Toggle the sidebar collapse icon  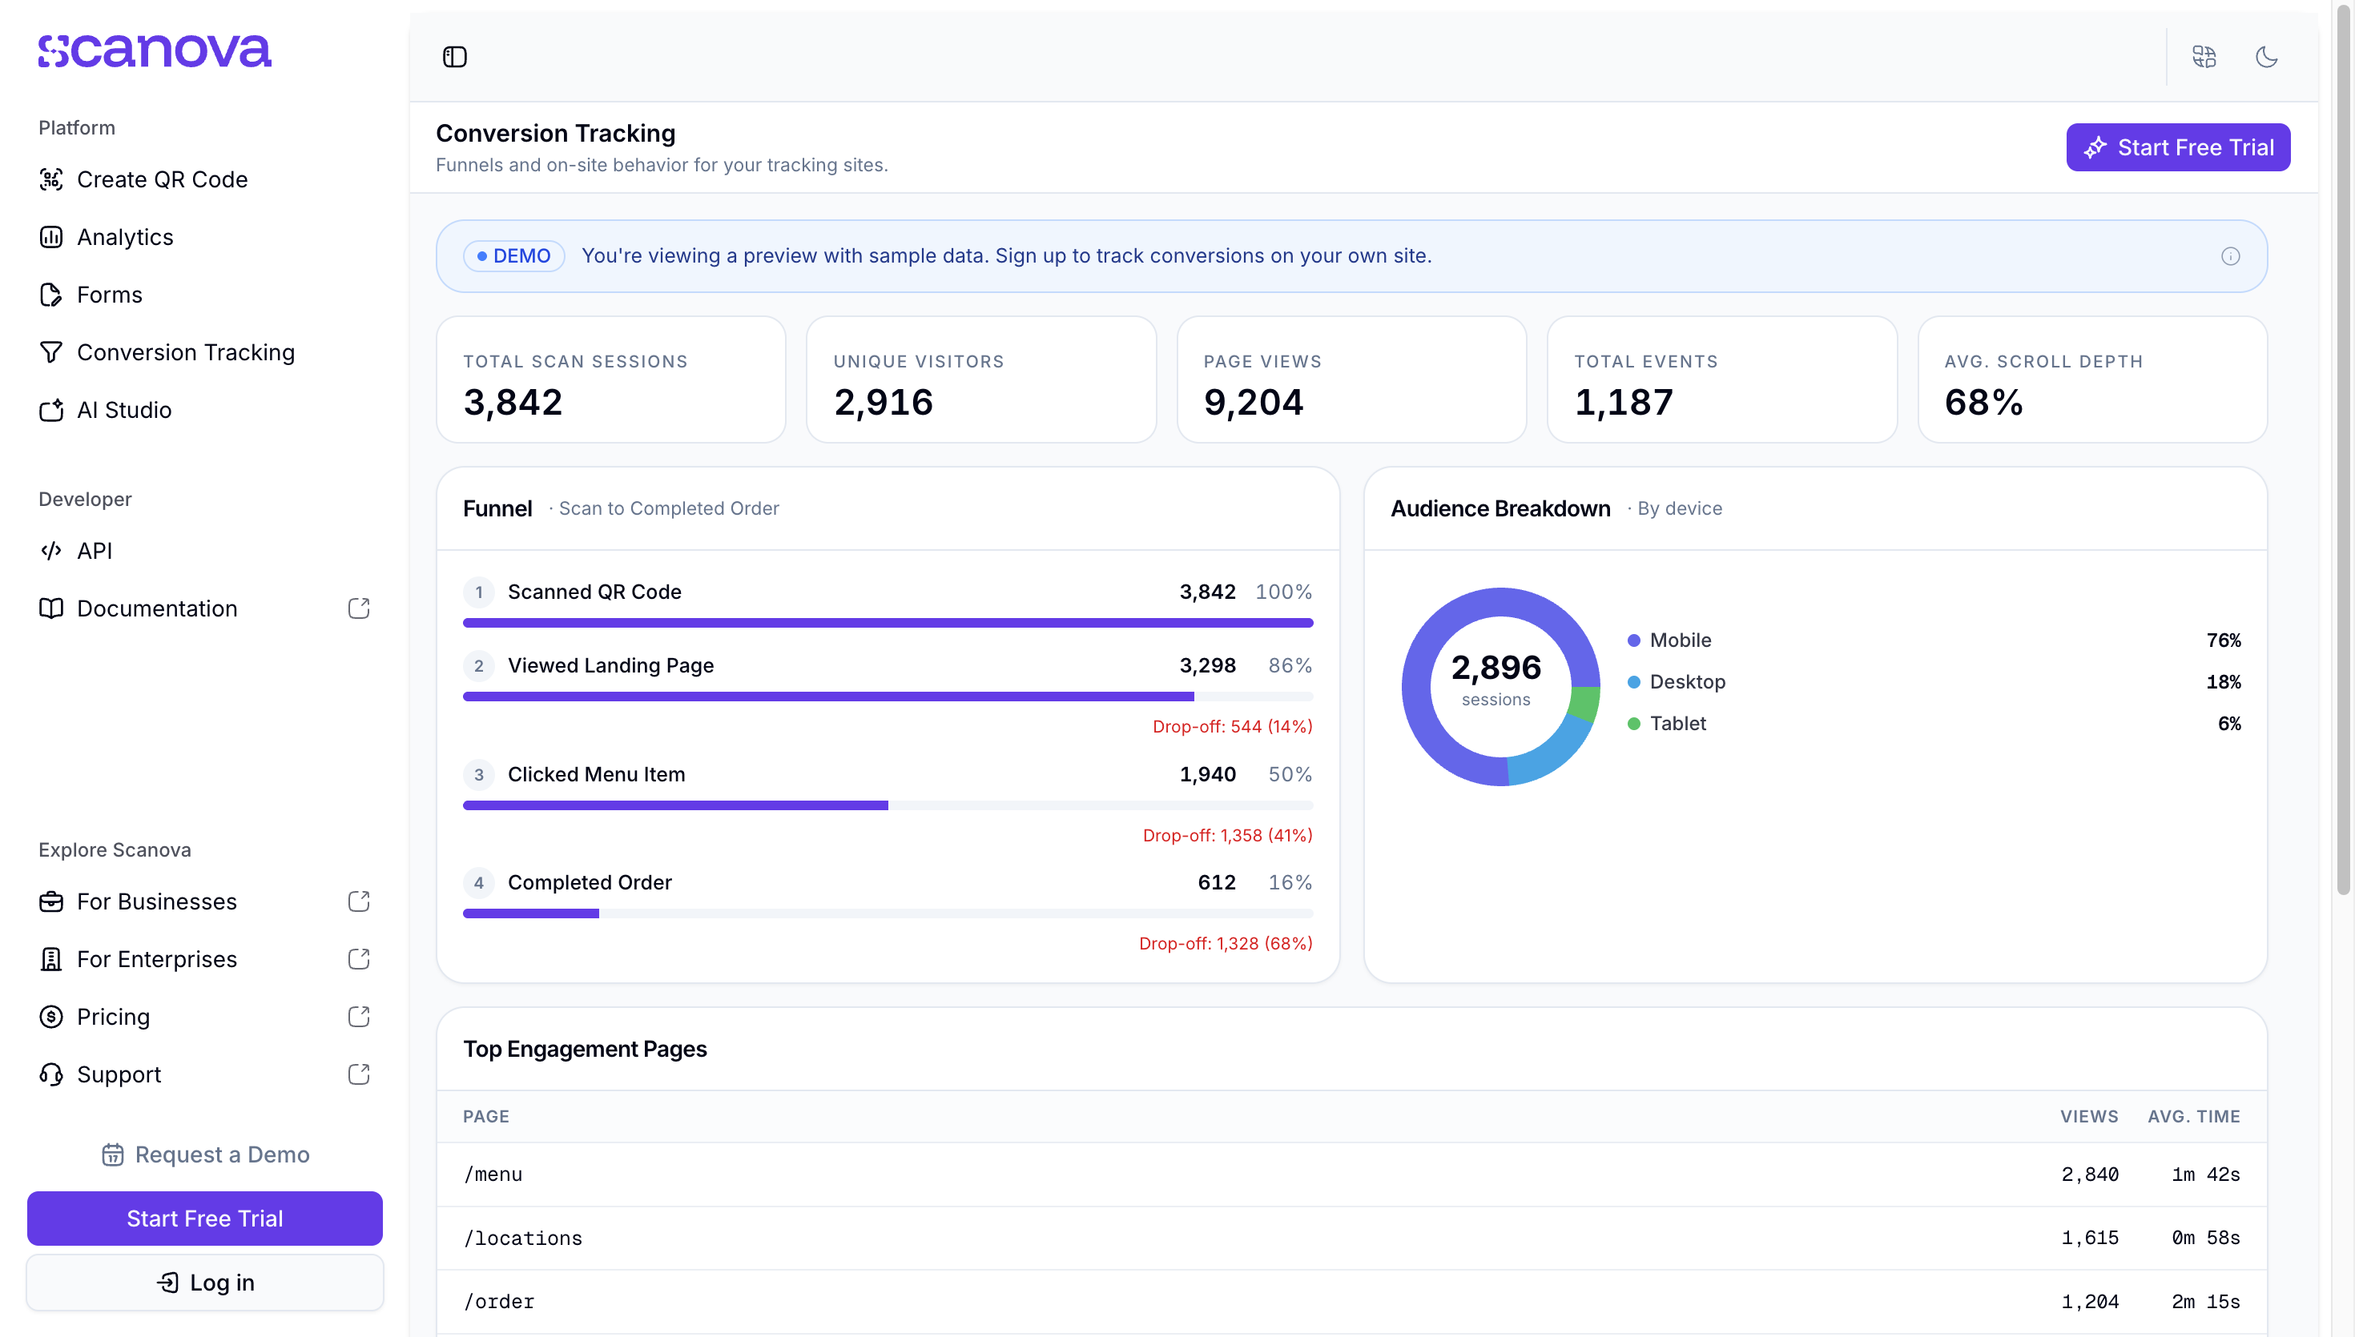[455, 57]
